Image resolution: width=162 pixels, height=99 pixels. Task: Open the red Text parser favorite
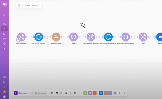94,93
